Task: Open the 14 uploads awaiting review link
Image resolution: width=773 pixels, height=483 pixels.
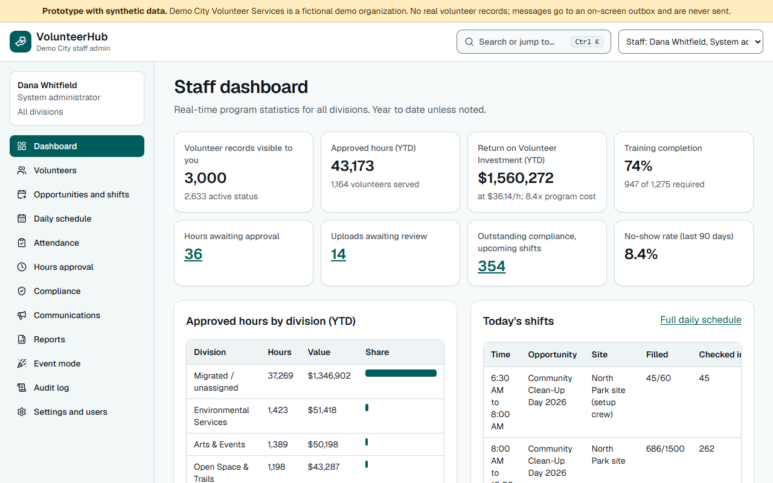Action: [x=338, y=254]
